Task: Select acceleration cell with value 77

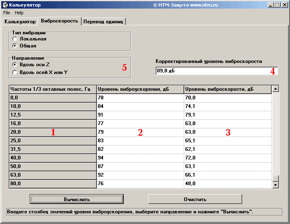Action: [x=140, y=124]
